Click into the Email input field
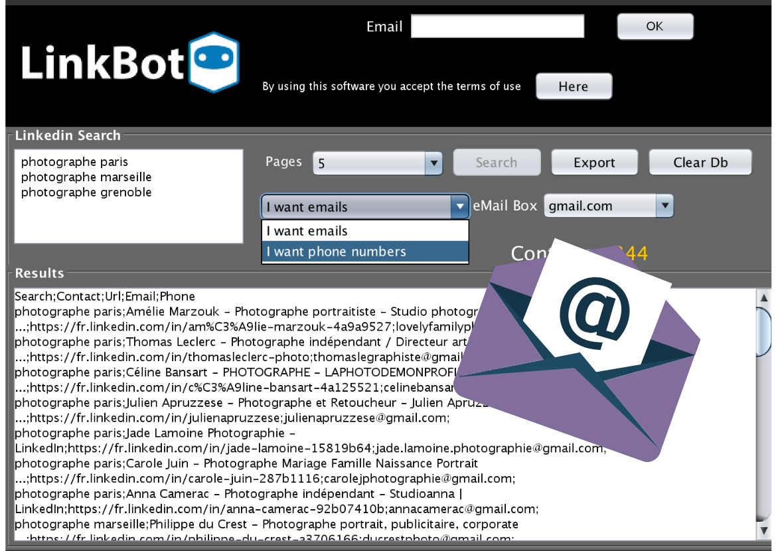The width and height of the screenshot is (778, 551). coord(498,27)
